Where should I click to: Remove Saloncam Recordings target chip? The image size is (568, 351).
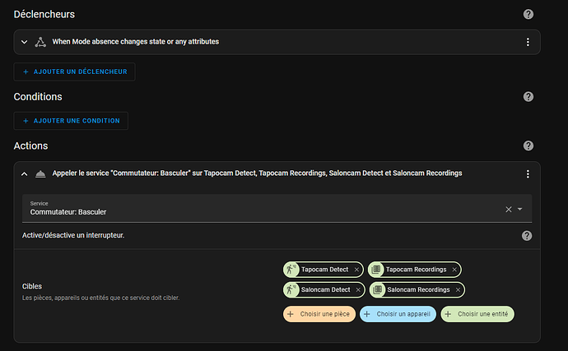pyautogui.click(x=457, y=289)
